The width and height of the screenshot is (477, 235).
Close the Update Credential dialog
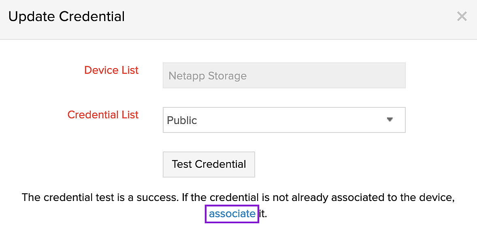(462, 17)
